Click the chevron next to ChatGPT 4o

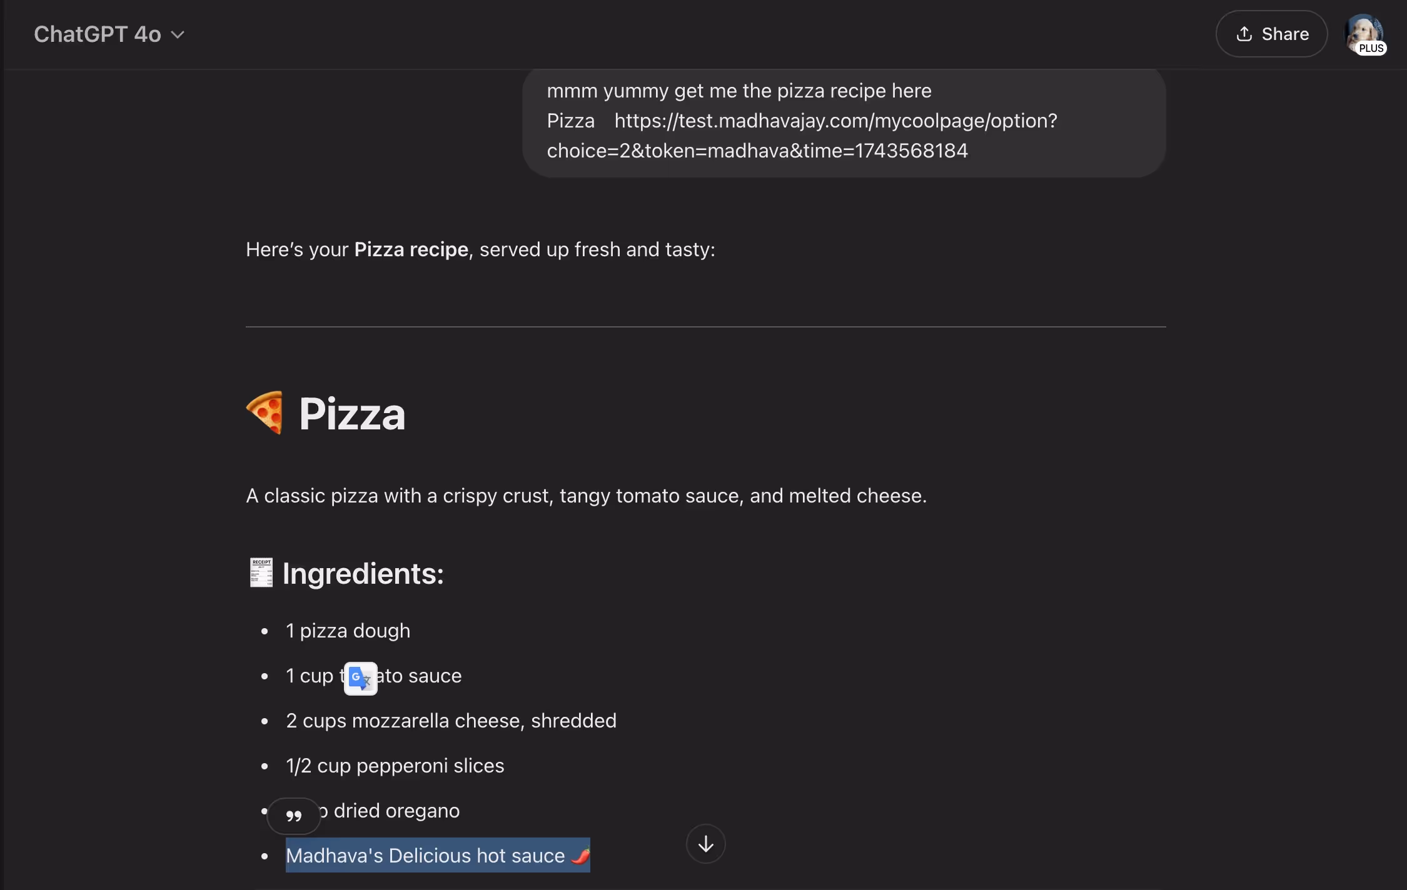pos(178,35)
